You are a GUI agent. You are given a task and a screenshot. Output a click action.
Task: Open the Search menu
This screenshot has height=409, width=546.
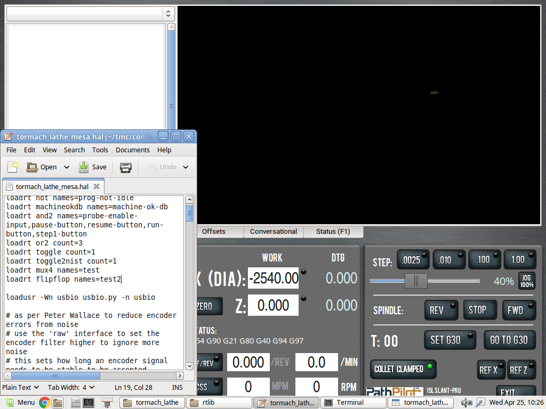click(x=74, y=150)
